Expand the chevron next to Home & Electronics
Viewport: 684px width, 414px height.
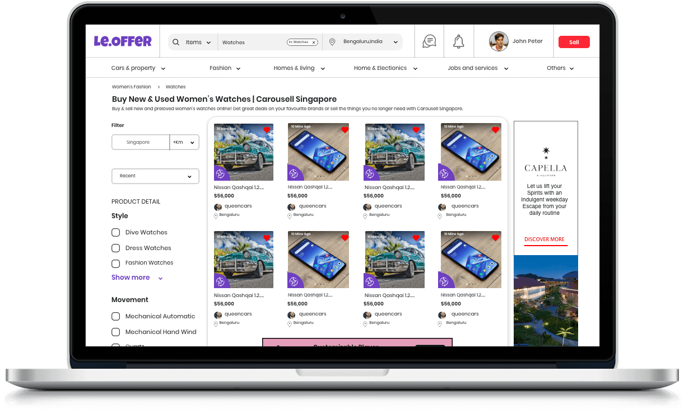pos(415,69)
